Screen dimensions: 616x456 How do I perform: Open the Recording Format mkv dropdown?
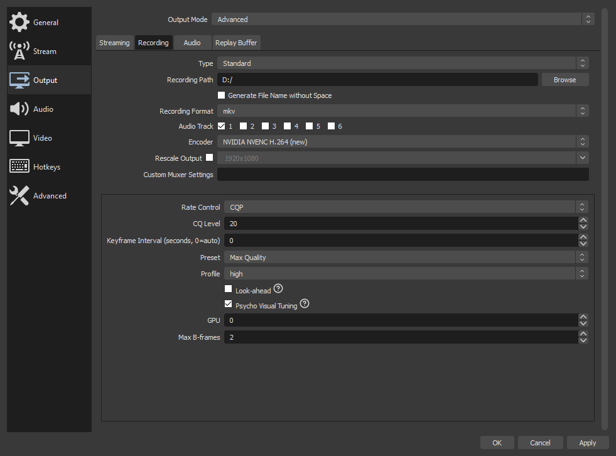[403, 111]
